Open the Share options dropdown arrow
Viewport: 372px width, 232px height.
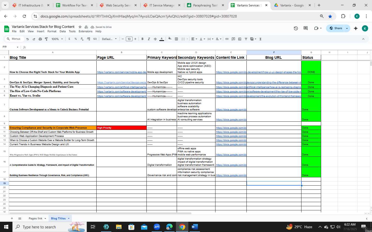[347, 28]
